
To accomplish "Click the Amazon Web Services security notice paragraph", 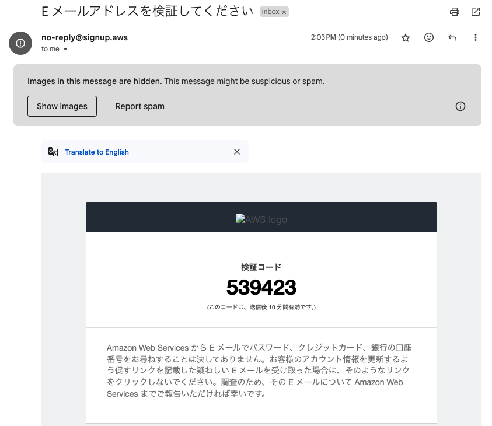I will coord(259,371).
